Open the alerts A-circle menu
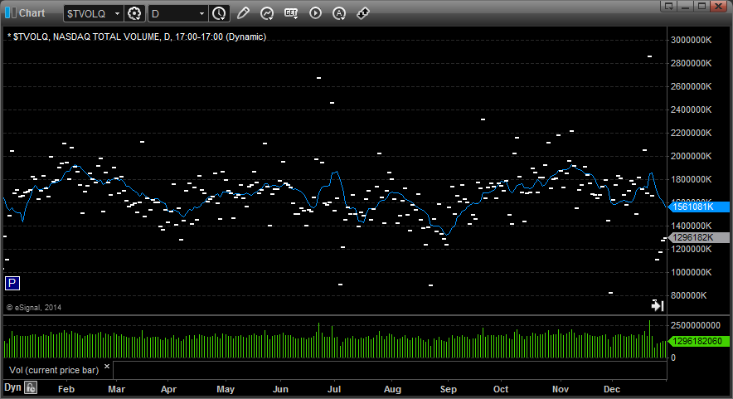 coord(339,13)
